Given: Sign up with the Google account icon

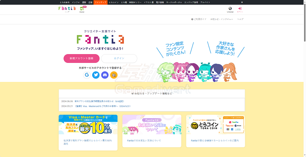Looking at the screenshot, I should tap(87, 75).
